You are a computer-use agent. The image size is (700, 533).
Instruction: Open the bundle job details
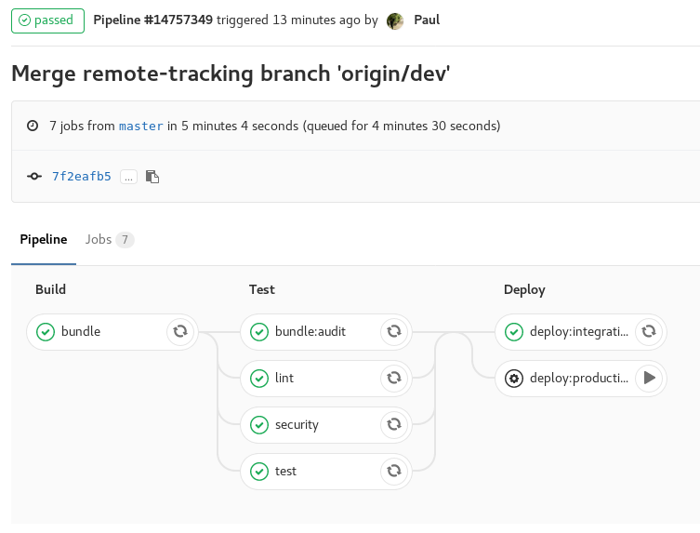coord(81,331)
